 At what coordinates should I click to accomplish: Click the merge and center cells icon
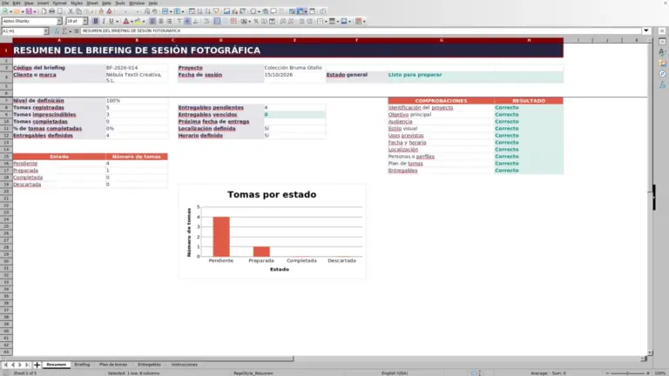pyautogui.click(x=217, y=21)
